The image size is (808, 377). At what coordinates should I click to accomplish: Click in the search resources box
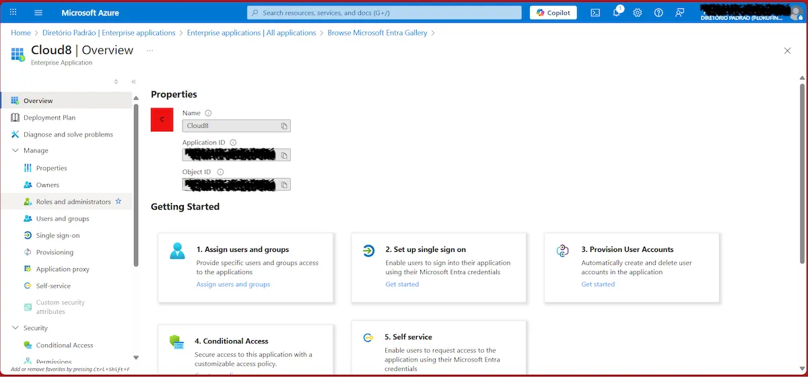click(x=384, y=13)
